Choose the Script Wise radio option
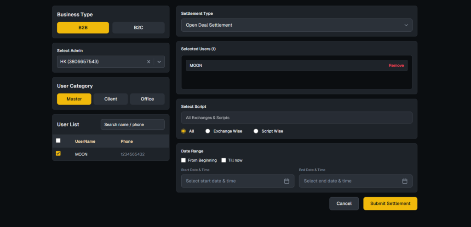 (x=256, y=131)
